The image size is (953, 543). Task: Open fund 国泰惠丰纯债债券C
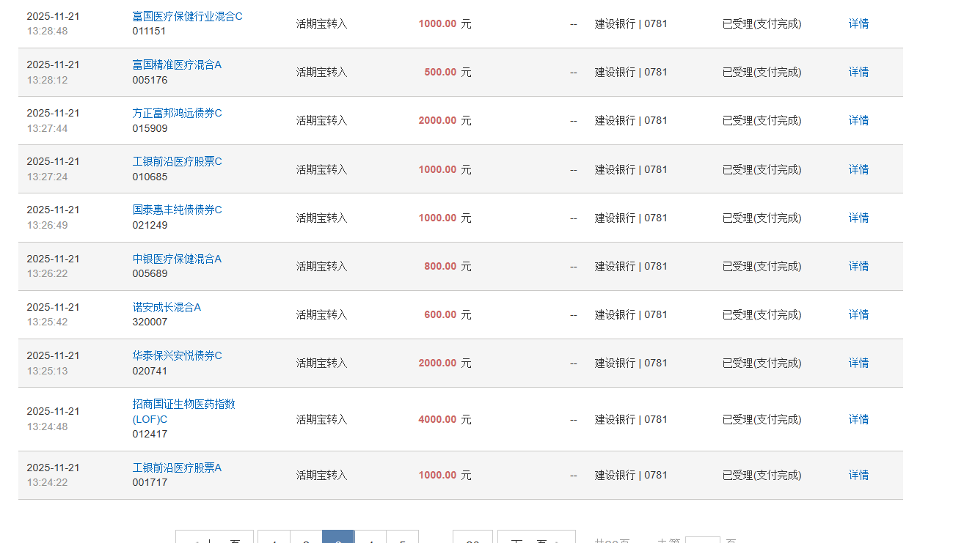[x=177, y=210]
